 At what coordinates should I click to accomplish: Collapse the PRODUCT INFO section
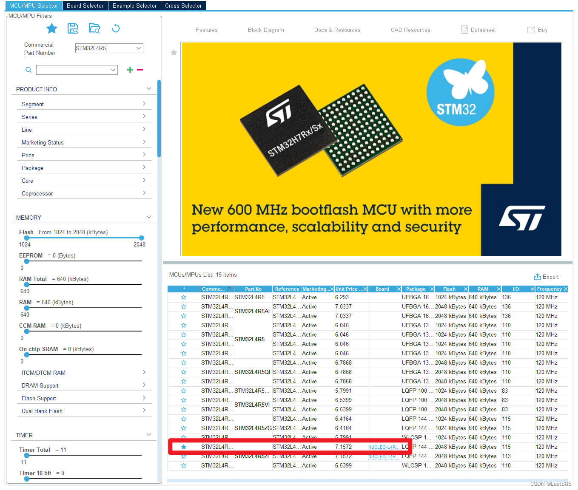click(x=149, y=89)
